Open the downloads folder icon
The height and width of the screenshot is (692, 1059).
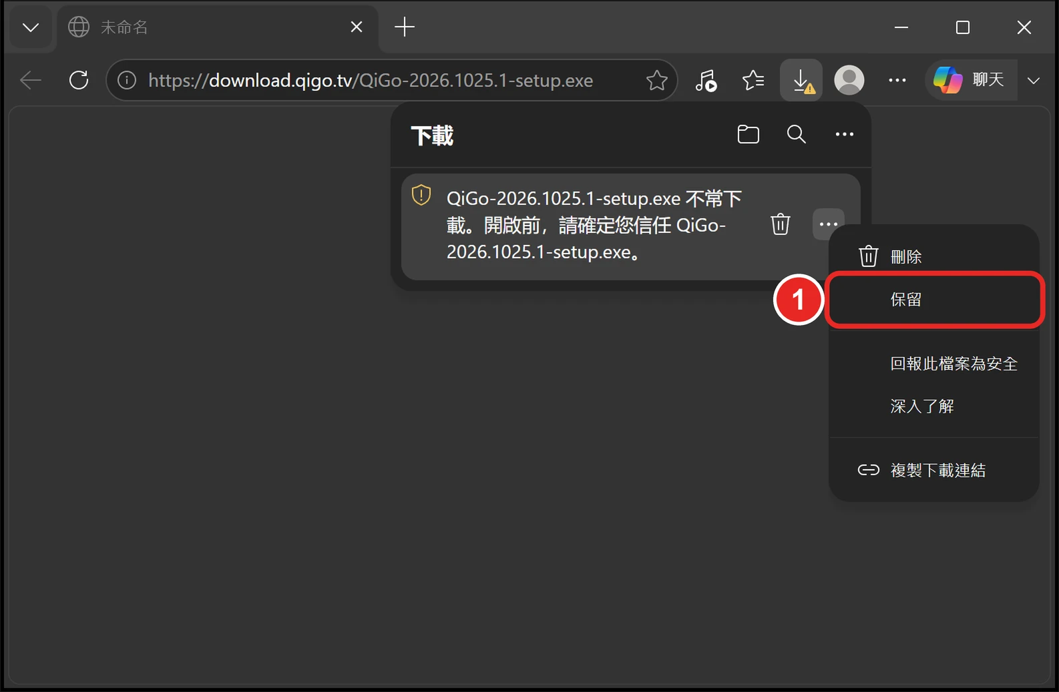tap(748, 134)
